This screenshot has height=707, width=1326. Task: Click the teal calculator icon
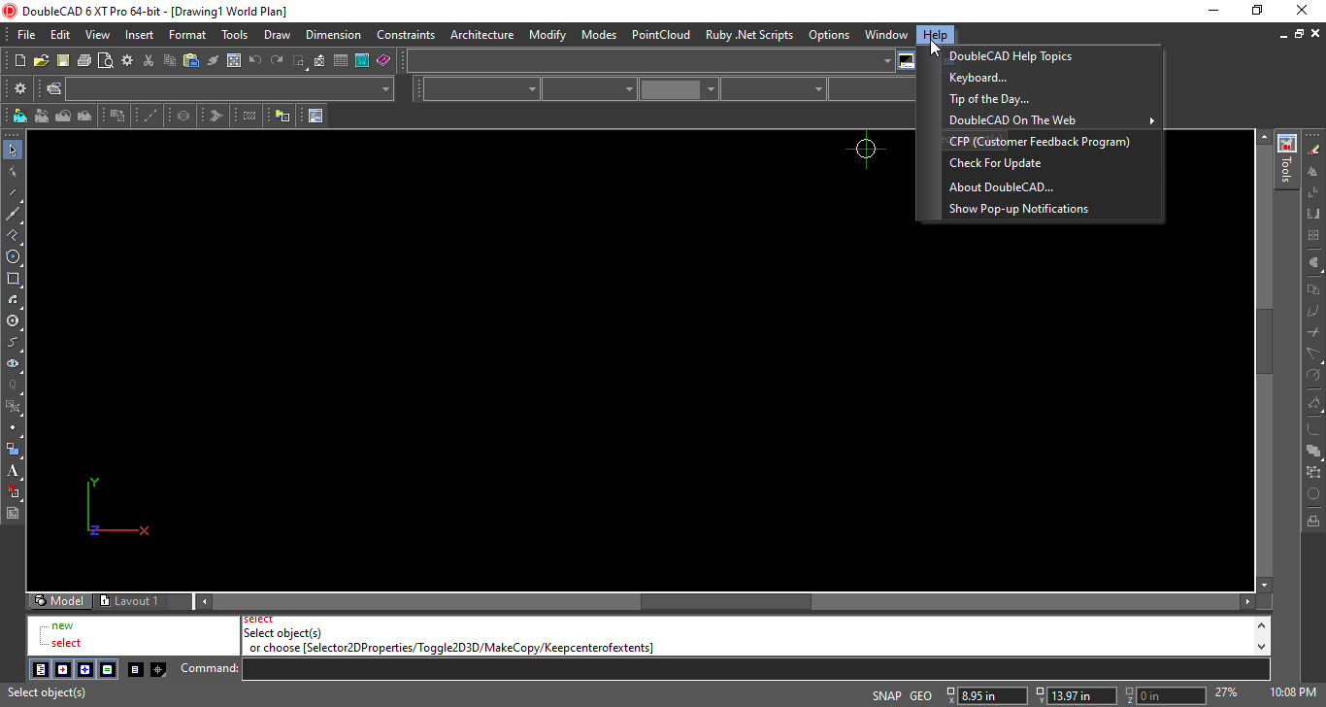pyautogui.click(x=362, y=60)
